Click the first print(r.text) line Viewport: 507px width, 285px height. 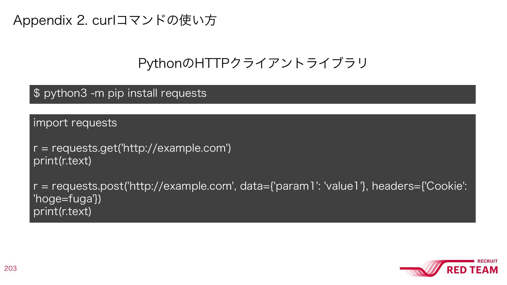point(62,161)
